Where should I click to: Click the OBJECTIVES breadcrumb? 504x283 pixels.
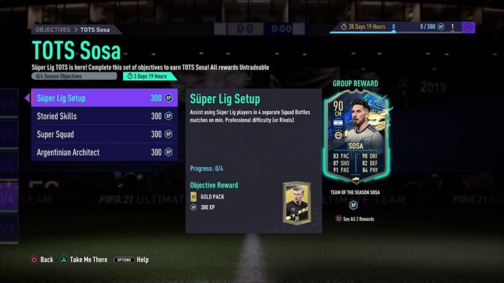coord(53,30)
